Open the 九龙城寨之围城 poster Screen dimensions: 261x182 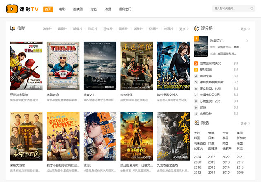coord(173,136)
